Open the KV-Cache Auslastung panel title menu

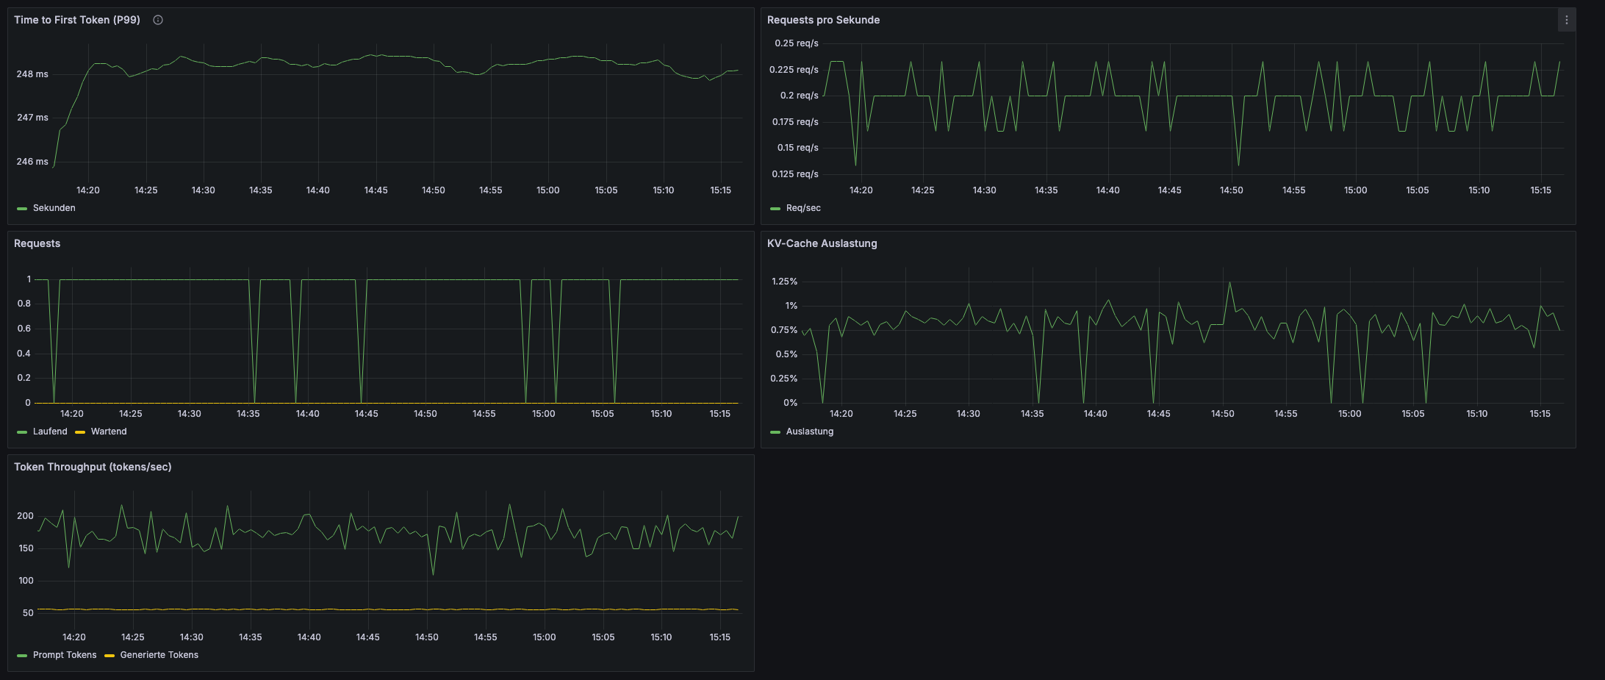pyautogui.click(x=821, y=243)
